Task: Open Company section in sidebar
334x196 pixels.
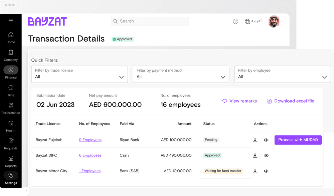Action: [x=11, y=55]
